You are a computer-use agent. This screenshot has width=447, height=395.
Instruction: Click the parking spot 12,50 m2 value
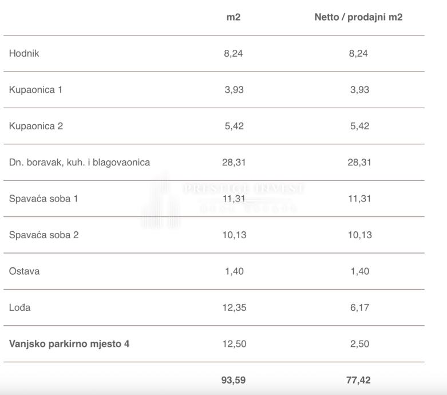pos(234,344)
